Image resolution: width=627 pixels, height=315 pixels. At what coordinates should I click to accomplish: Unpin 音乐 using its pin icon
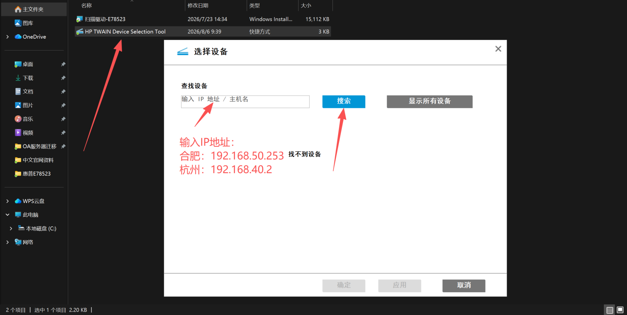click(63, 119)
